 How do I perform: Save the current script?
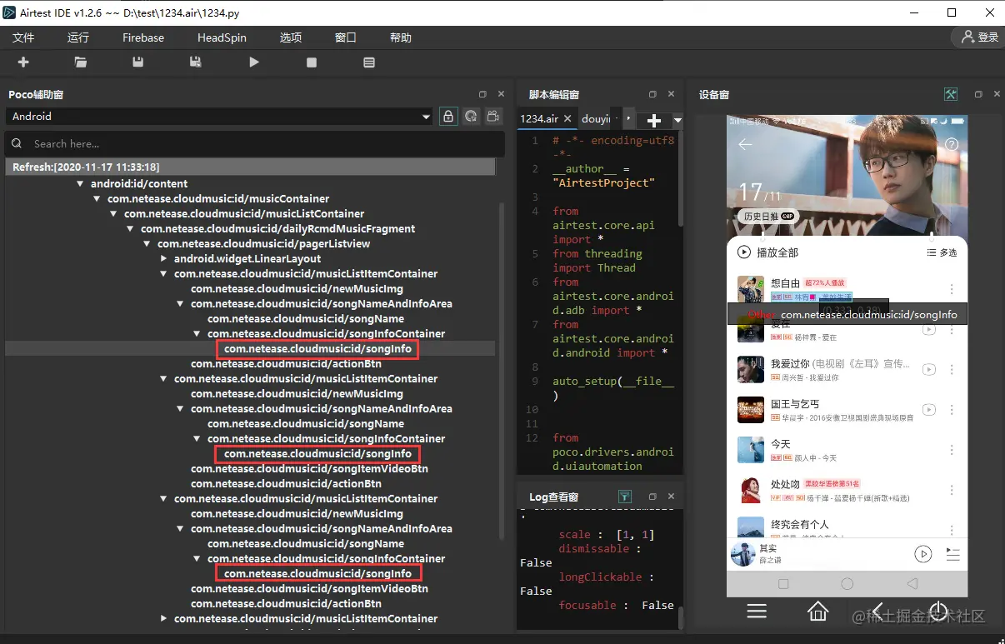[138, 62]
